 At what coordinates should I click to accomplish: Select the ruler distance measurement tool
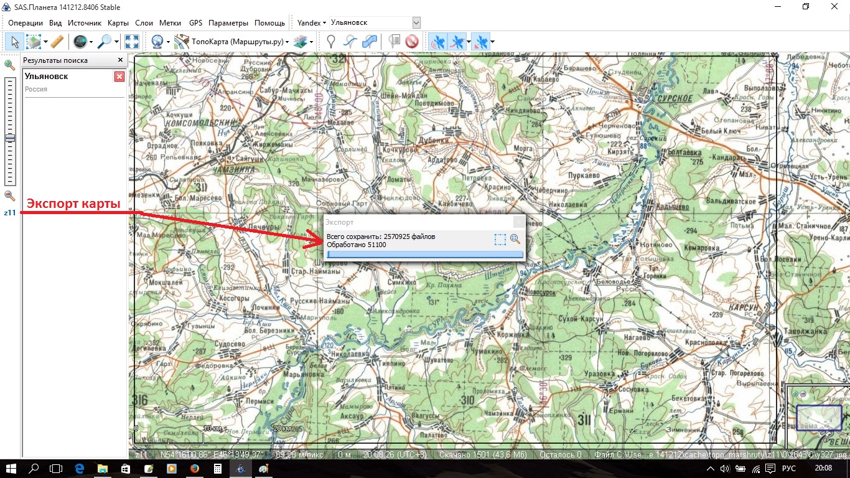pyautogui.click(x=57, y=42)
